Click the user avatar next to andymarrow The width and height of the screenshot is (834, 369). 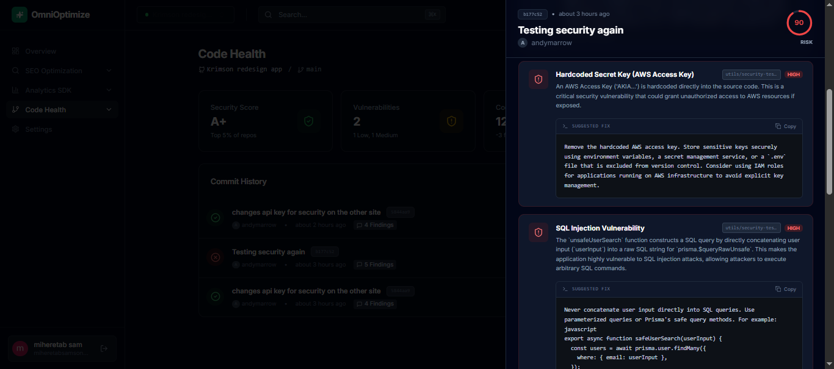(x=523, y=43)
